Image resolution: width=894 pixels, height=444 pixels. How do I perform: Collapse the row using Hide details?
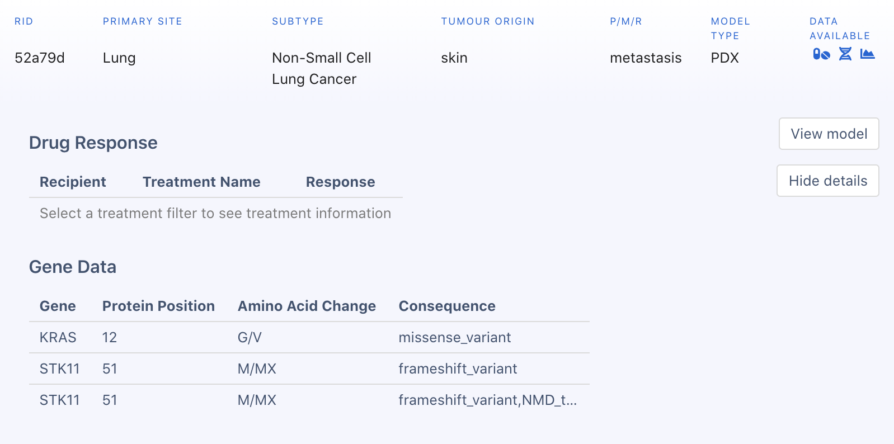(x=827, y=181)
